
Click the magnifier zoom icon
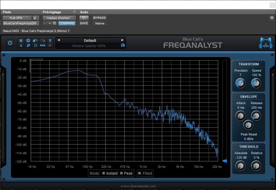pyautogui.click(x=28, y=45)
